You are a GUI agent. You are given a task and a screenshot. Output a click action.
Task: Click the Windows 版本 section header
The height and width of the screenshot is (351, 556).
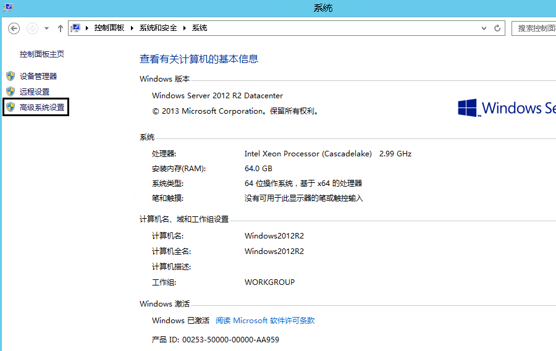tap(165, 79)
